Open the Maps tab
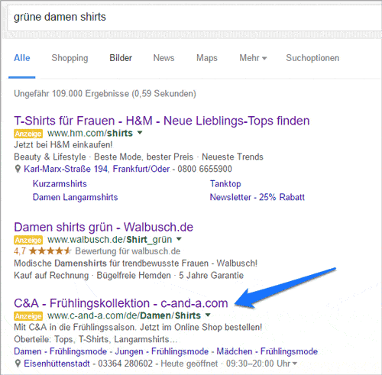This screenshot has height=375, width=382. 207,58
